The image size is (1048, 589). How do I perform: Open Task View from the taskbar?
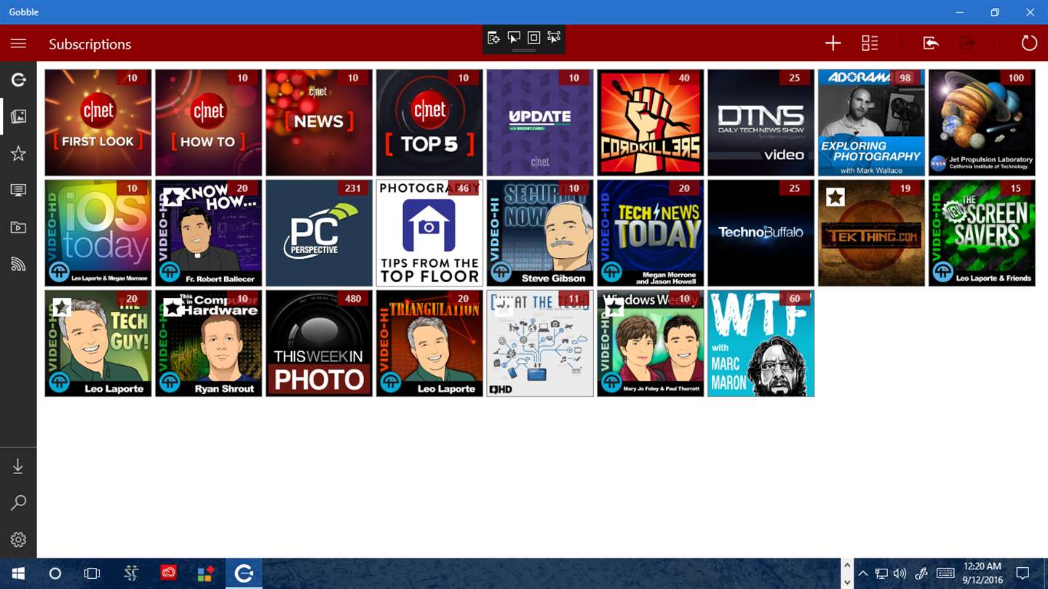pyautogui.click(x=92, y=574)
